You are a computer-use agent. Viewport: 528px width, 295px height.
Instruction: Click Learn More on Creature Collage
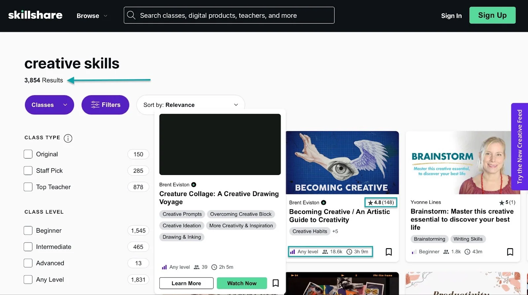186,283
